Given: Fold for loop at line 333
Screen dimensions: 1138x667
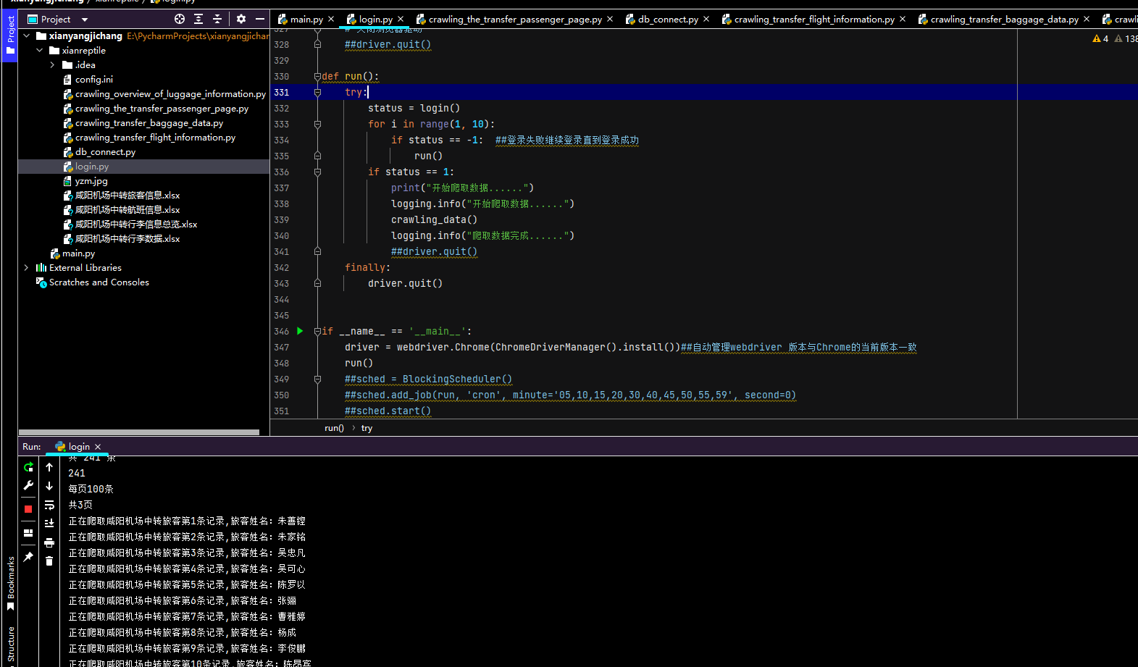Looking at the screenshot, I should click(317, 124).
